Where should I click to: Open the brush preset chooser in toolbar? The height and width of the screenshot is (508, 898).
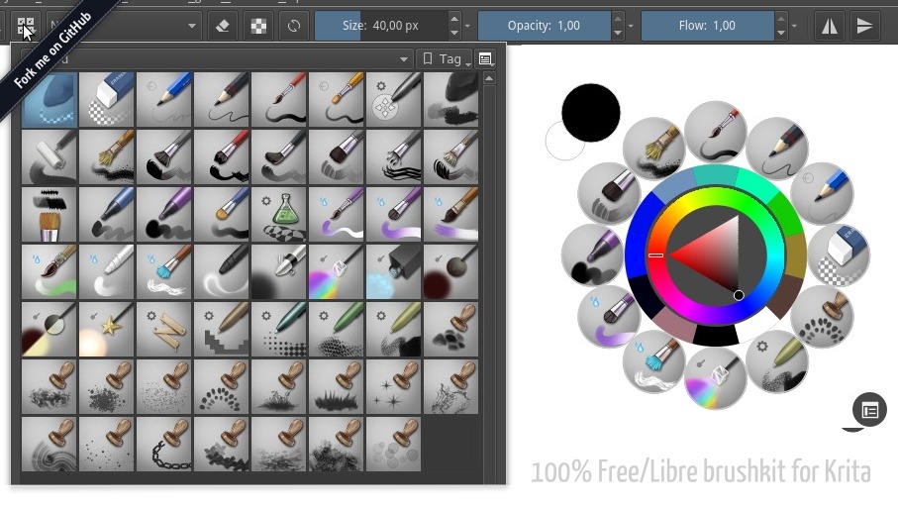26,26
